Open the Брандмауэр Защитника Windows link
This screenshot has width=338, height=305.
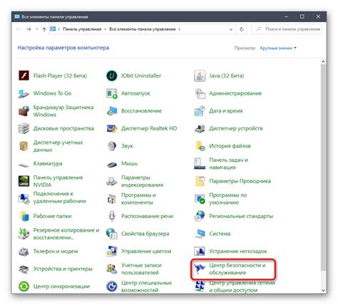click(x=63, y=111)
